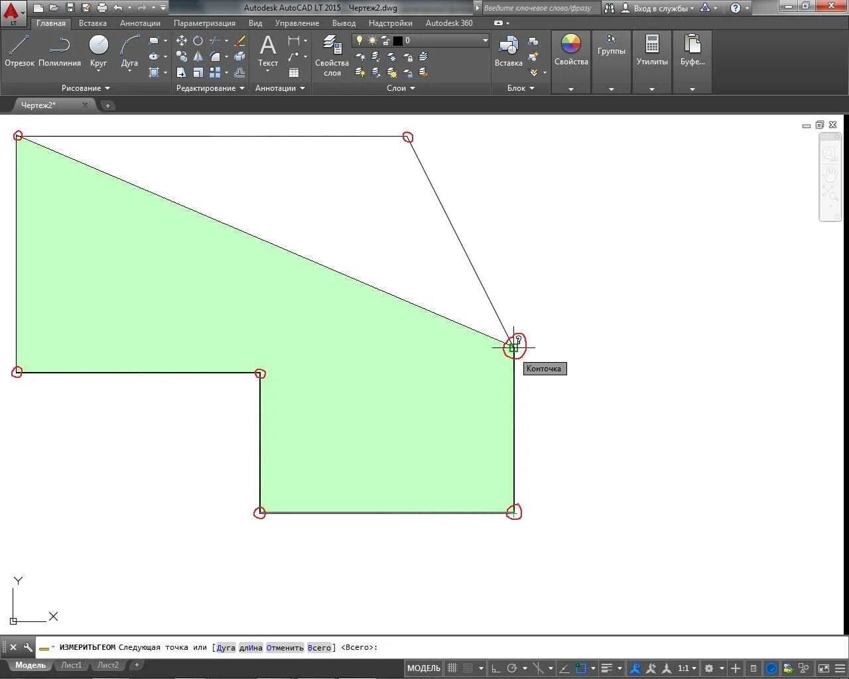Click the Rotate tool icon

coord(198,40)
